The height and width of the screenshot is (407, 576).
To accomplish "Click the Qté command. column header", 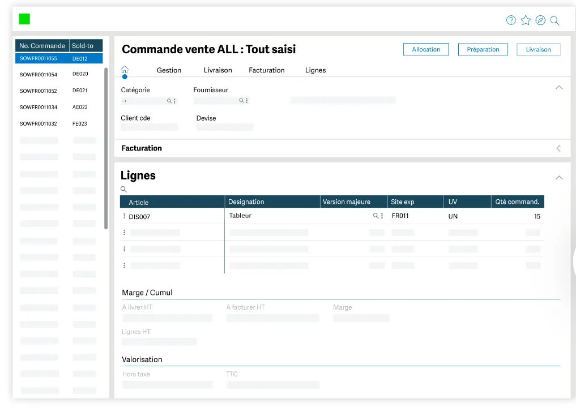I will click(x=518, y=202).
